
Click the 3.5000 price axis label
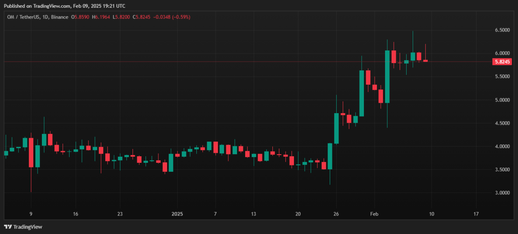coord(502,170)
